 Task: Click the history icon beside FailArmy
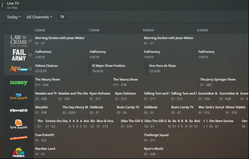(30, 55)
